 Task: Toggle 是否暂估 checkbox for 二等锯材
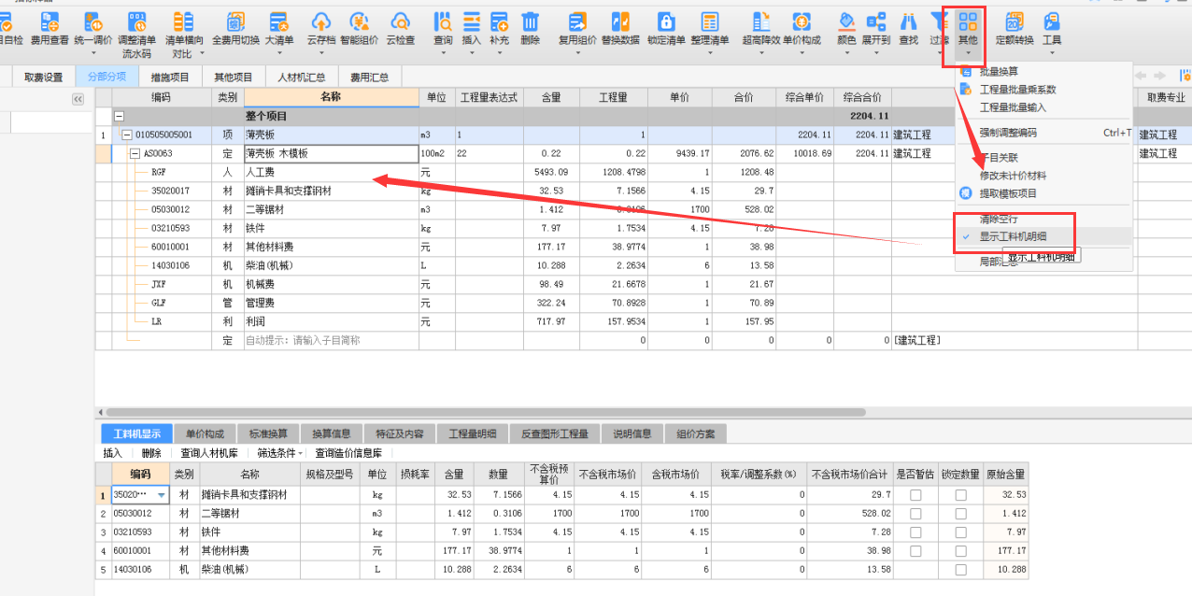915,514
